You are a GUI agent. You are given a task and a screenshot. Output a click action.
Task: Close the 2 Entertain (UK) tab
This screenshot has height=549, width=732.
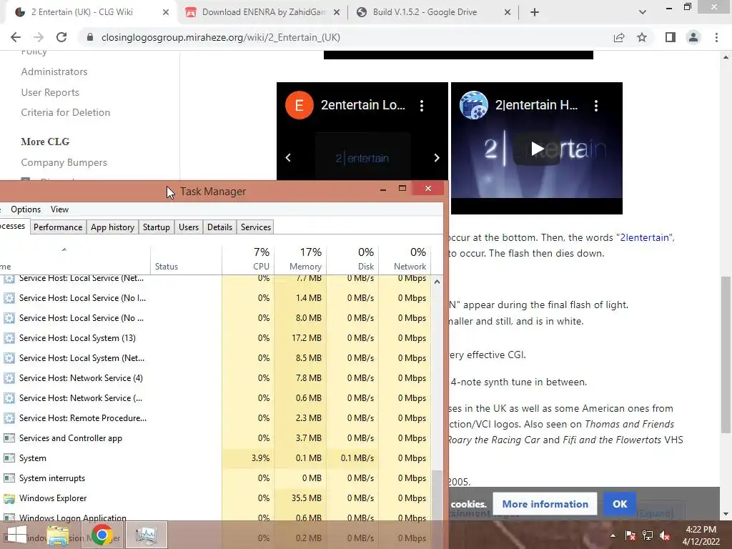tap(166, 12)
